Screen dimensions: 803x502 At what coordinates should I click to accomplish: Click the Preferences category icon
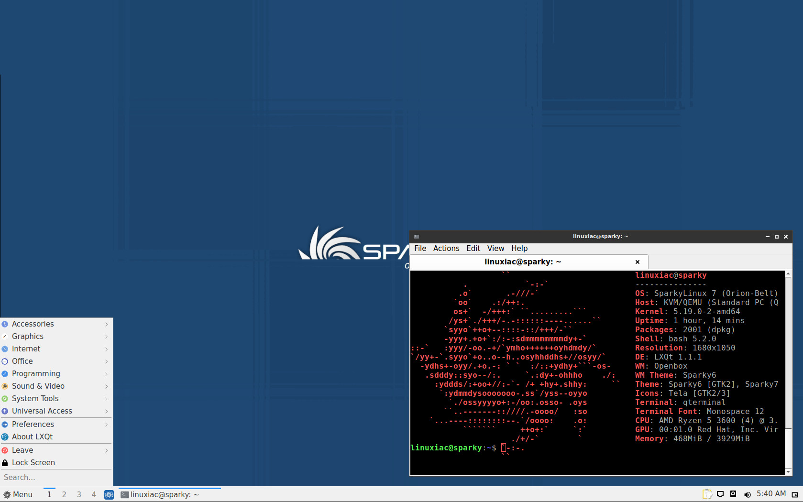pos(5,425)
